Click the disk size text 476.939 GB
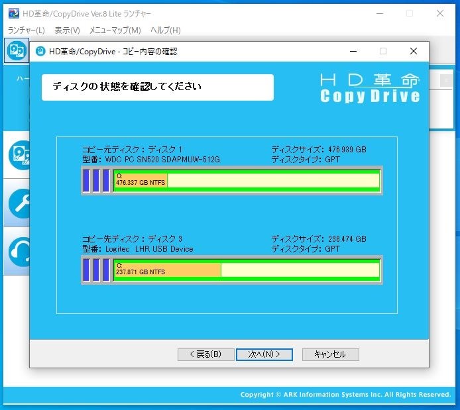 pyautogui.click(x=347, y=150)
